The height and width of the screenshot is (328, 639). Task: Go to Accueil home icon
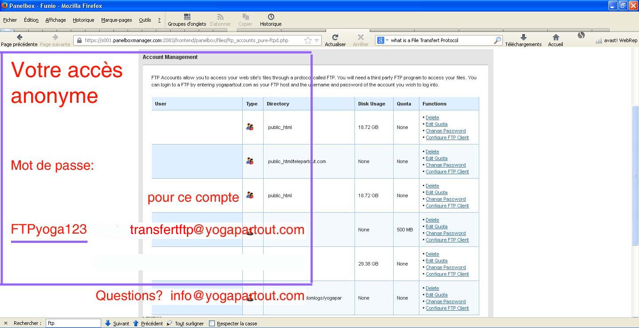point(556,38)
